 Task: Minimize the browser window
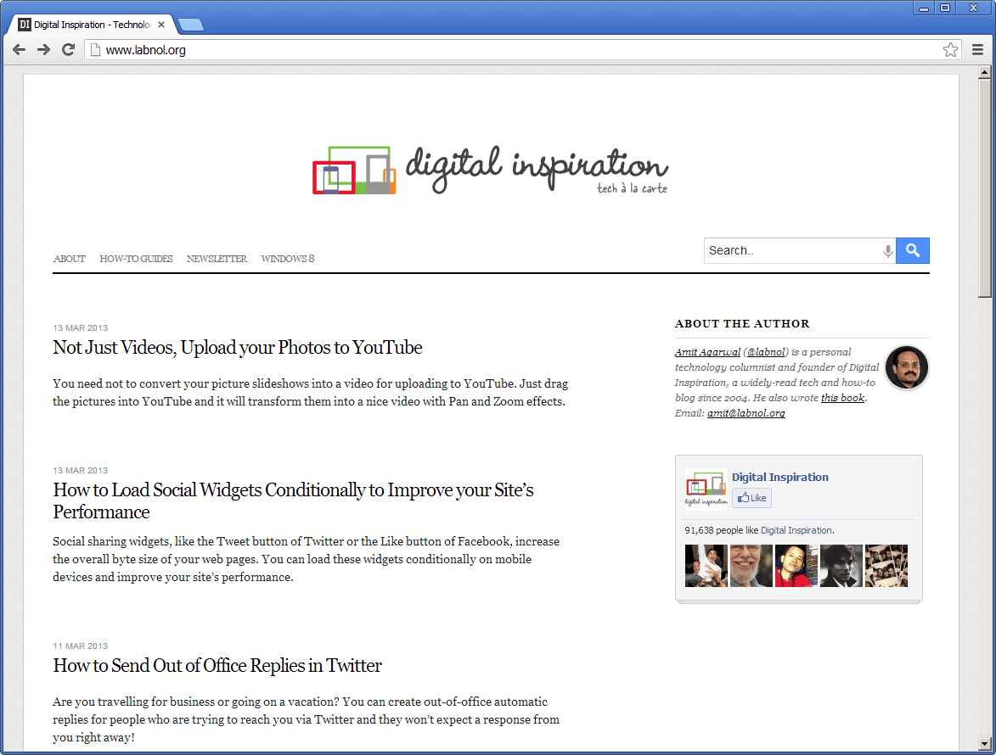(924, 8)
